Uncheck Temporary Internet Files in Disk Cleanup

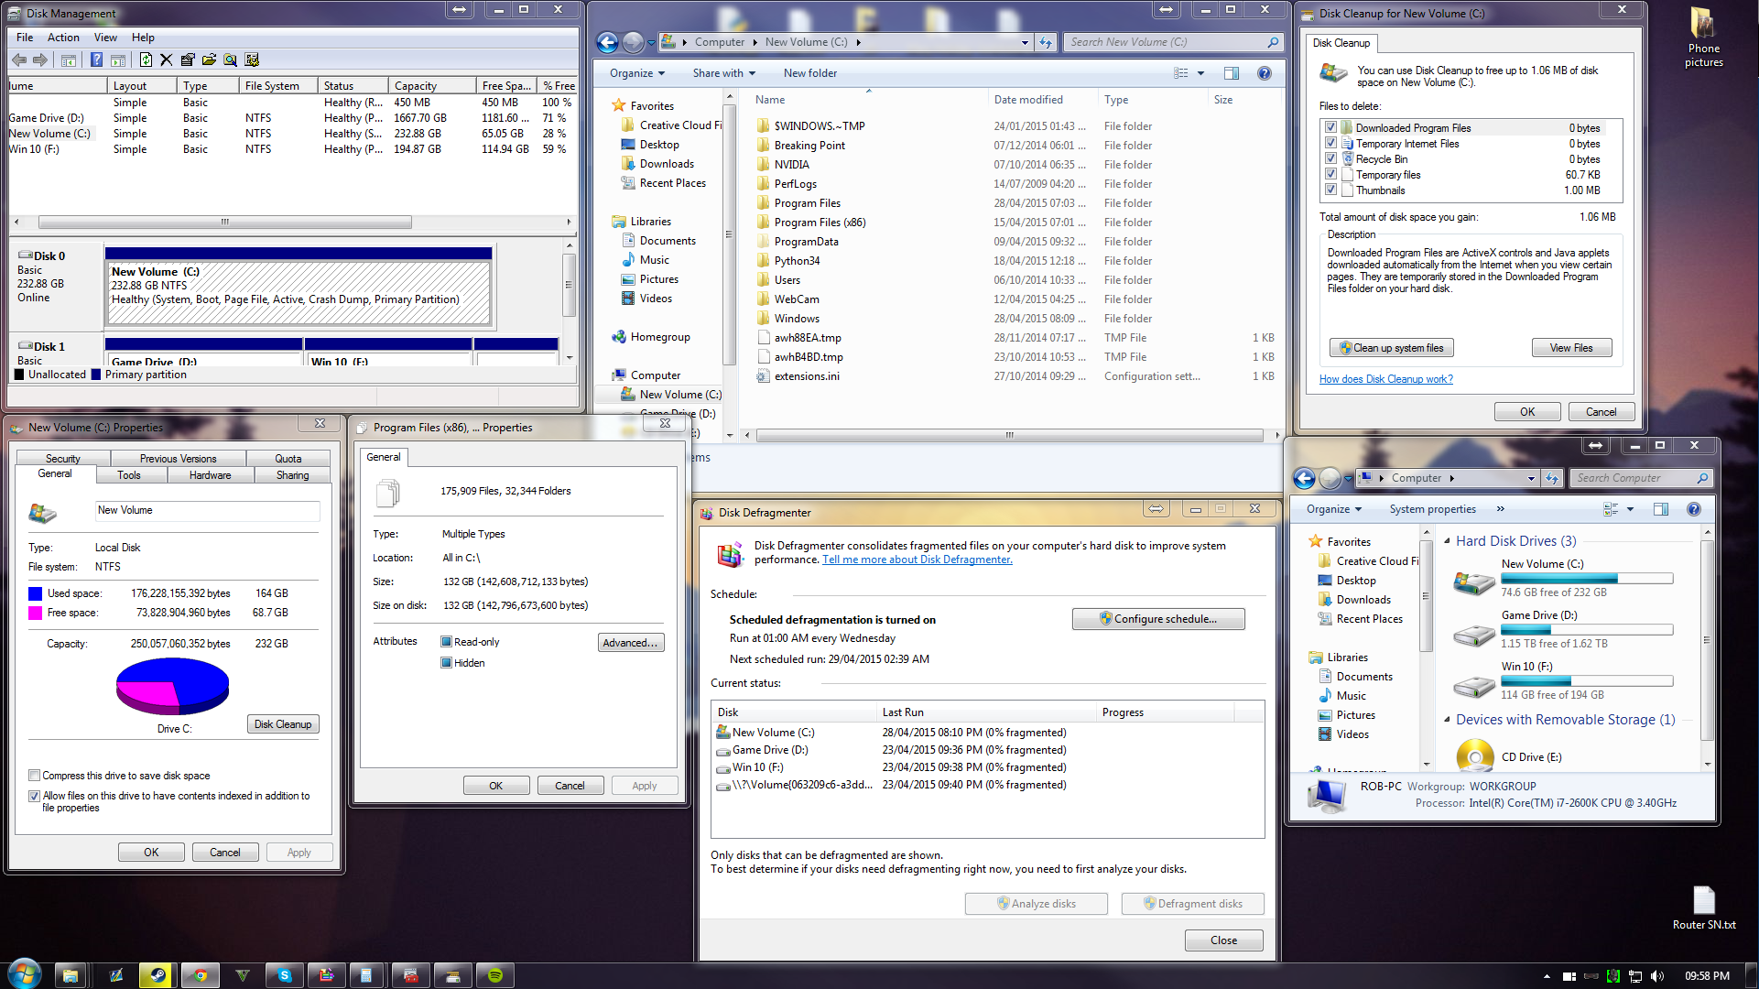click(x=1330, y=144)
